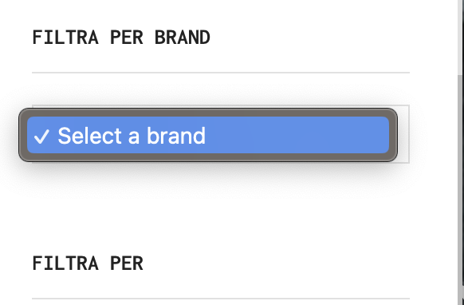
Task: Click the dark gray border of dropdown popup
Action: click(x=208, y=113)
